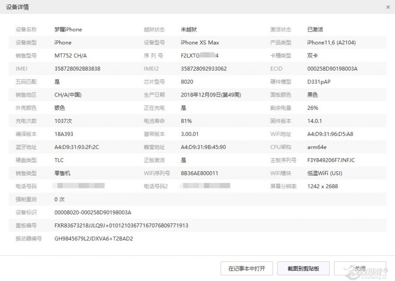This screenshot has height=281, width=395.
Task: Select the activation status value 已激活
Action: click(x=315, y=29)
